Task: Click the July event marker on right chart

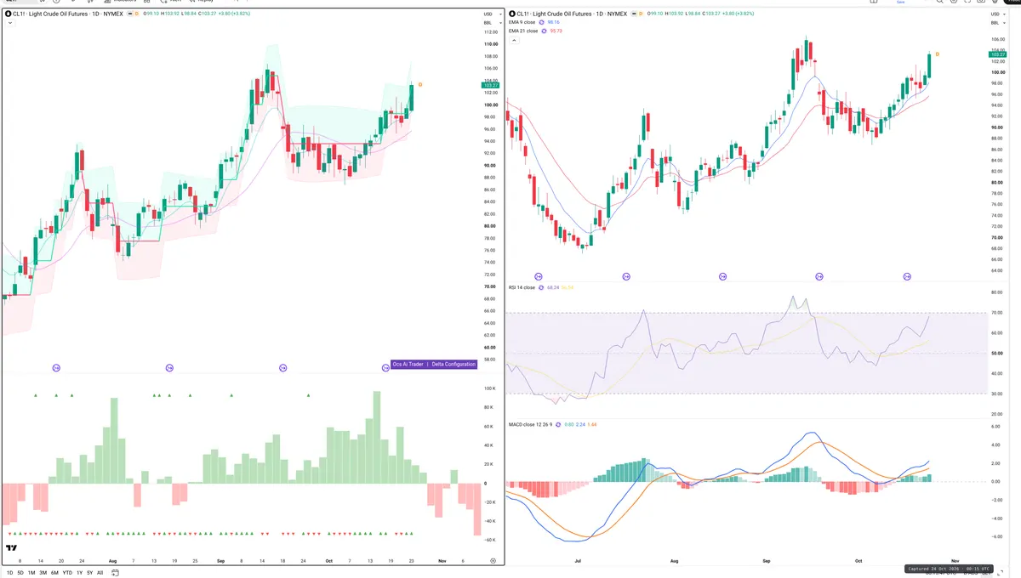Action: (626, 276)
